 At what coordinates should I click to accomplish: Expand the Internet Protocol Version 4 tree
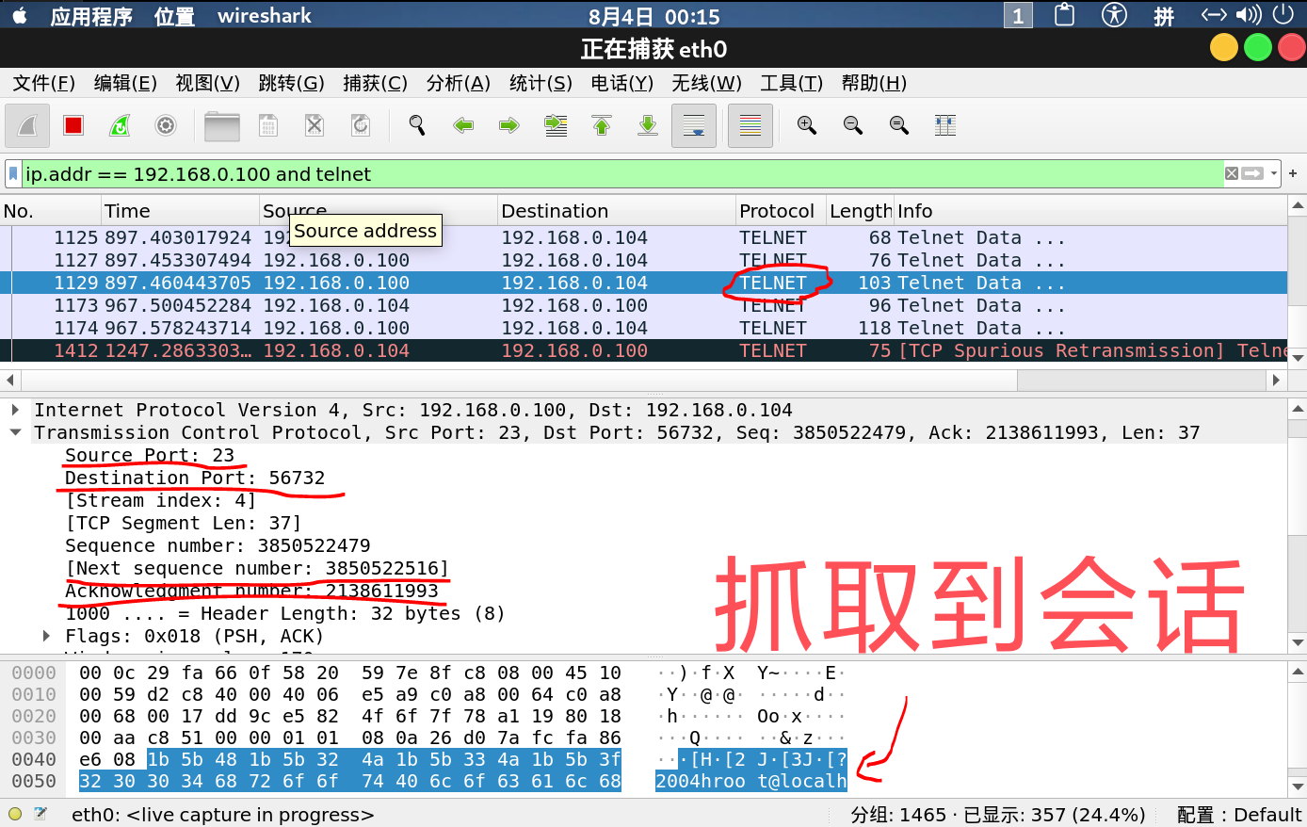pos(16,410)
